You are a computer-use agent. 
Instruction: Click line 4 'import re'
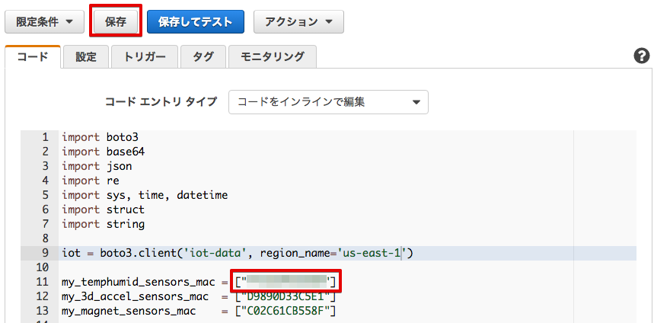pos(91,181)
